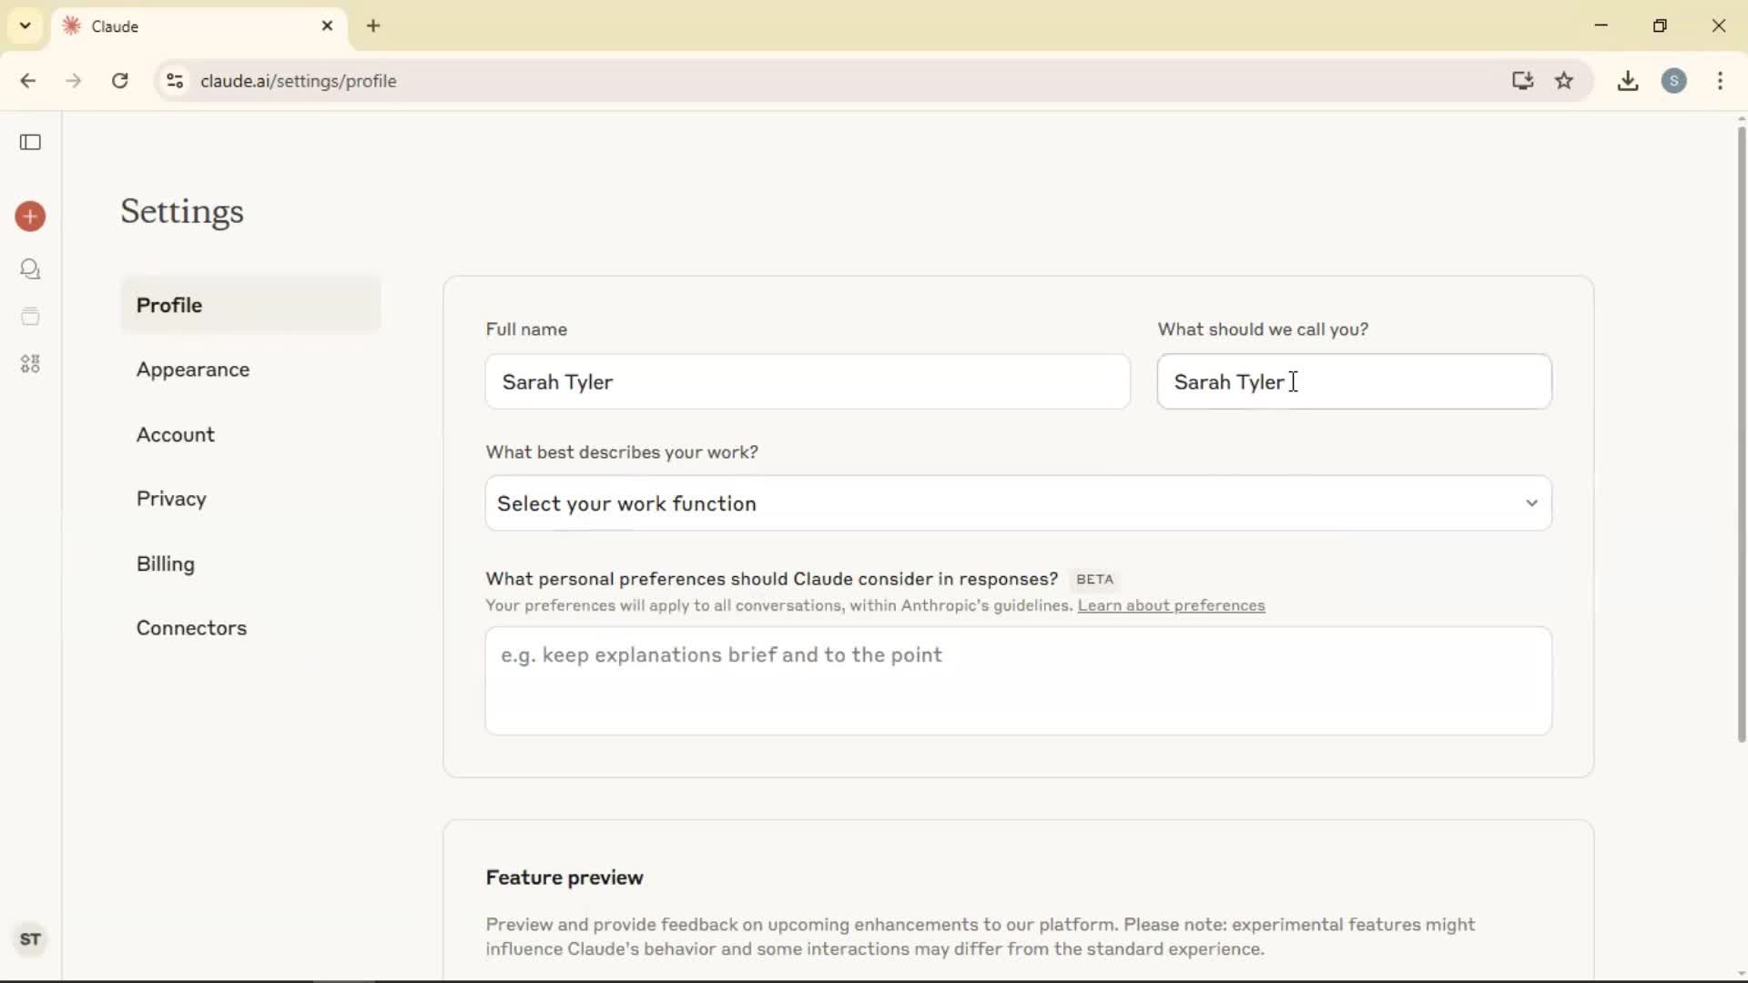Expand the work function dropdown
Viewport: 1748px width, 983px height.
tap(1018, 503)
